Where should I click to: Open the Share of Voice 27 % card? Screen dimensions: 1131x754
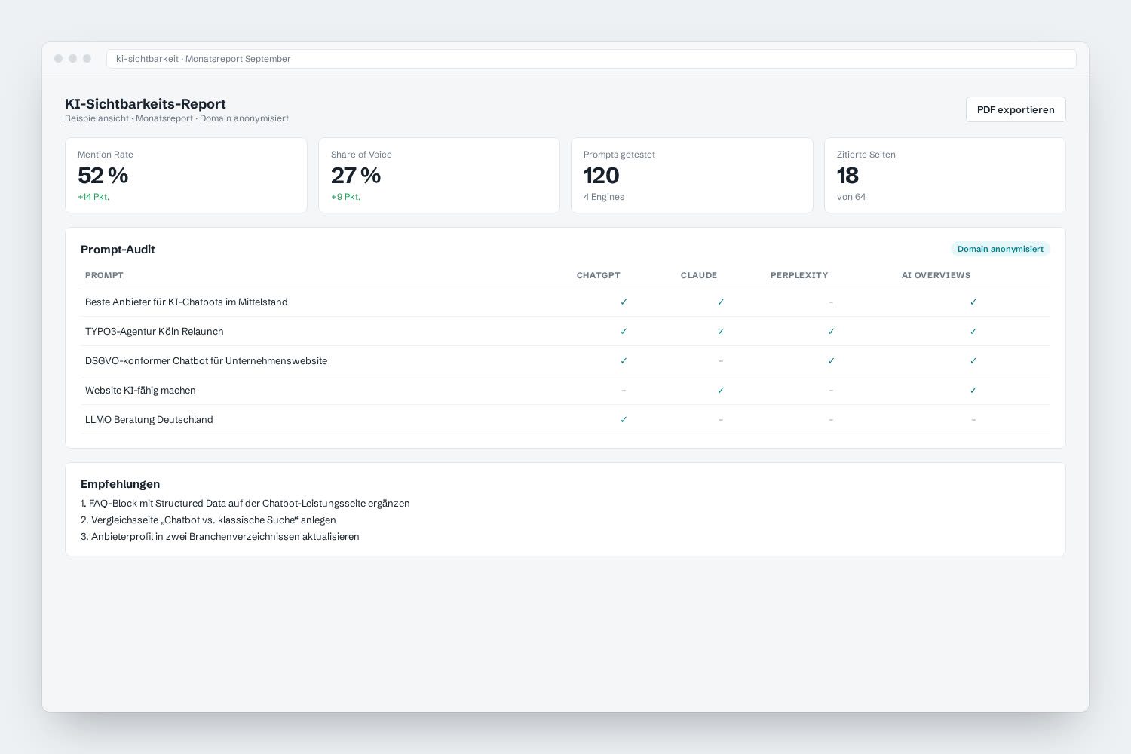click(x=439, y=175)
